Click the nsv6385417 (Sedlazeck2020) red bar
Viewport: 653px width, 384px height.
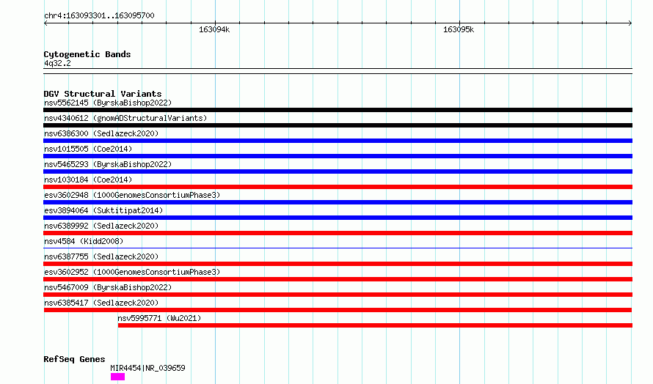coord(338,311)
